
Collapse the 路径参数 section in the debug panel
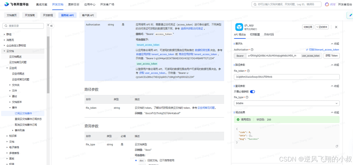(x=335, y=65)
